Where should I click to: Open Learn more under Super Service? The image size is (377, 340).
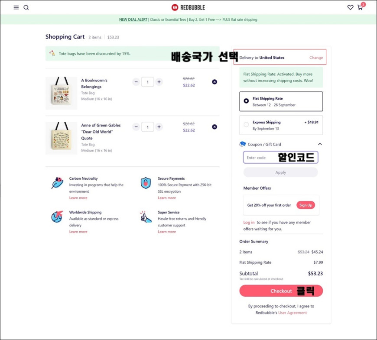[167, 232]
